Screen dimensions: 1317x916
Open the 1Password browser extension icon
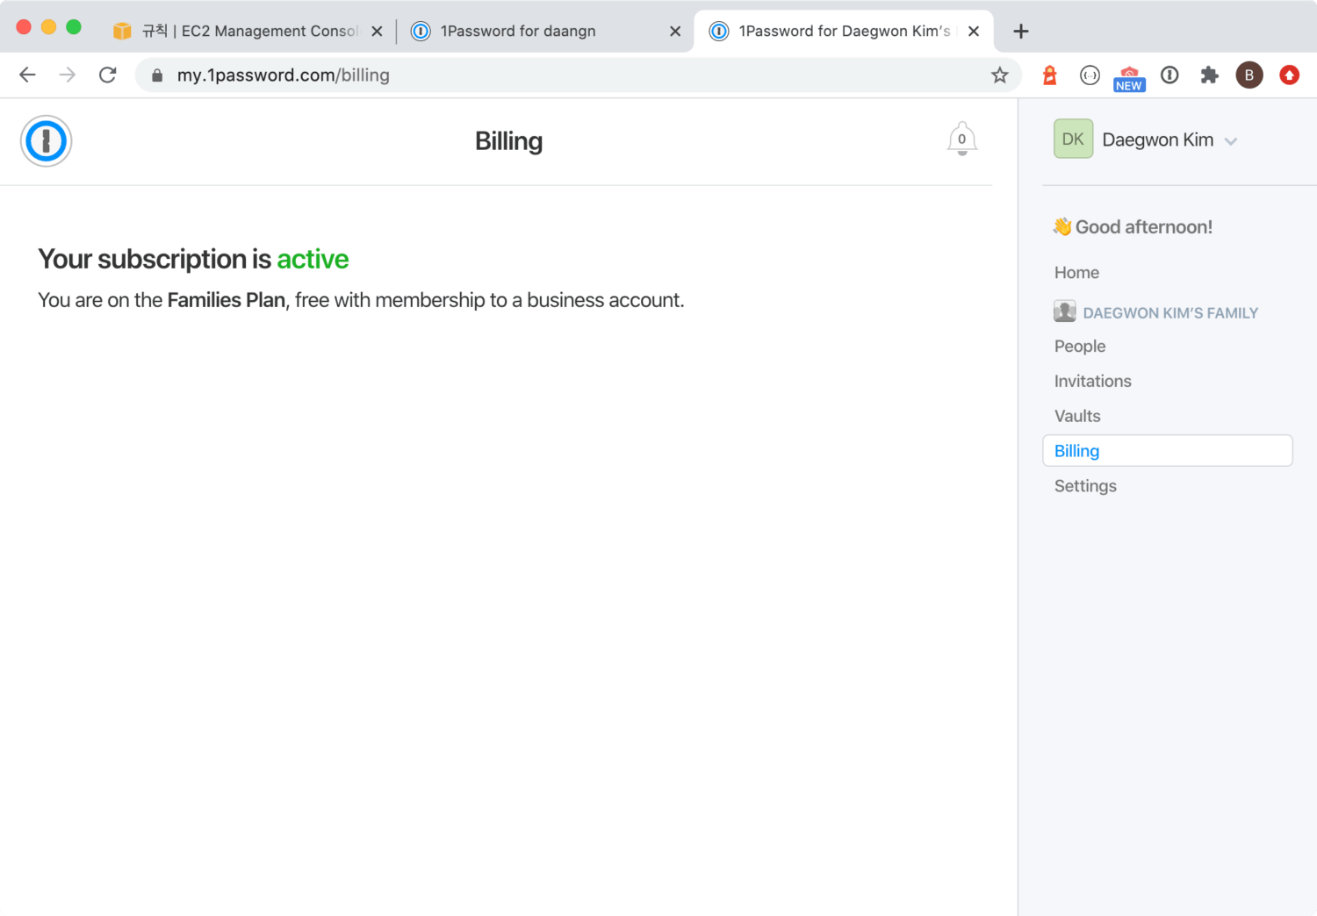point(1169,75)
